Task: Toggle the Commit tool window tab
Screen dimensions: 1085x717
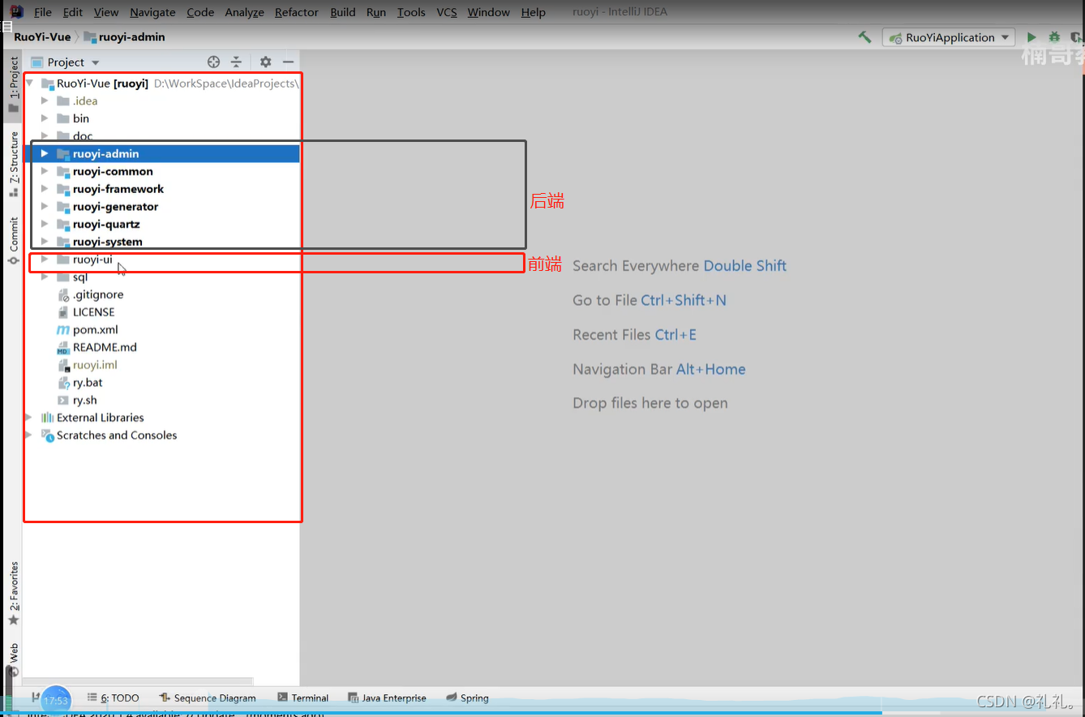Action: coord(13,240)
